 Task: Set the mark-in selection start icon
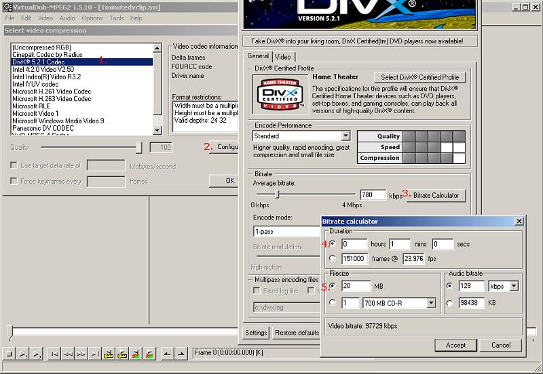pyautogui.click(x=167, y=354)
